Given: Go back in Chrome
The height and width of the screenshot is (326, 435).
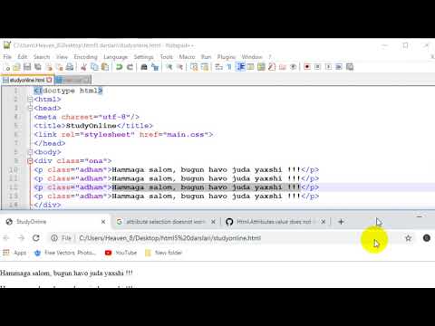Looking at the screenshot, I should (x=6, y=238).
